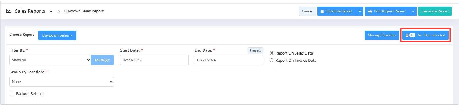The image size is (459, 105).
Task: Open the Buydown Sales report dropdown
Action: click(57, 35)
